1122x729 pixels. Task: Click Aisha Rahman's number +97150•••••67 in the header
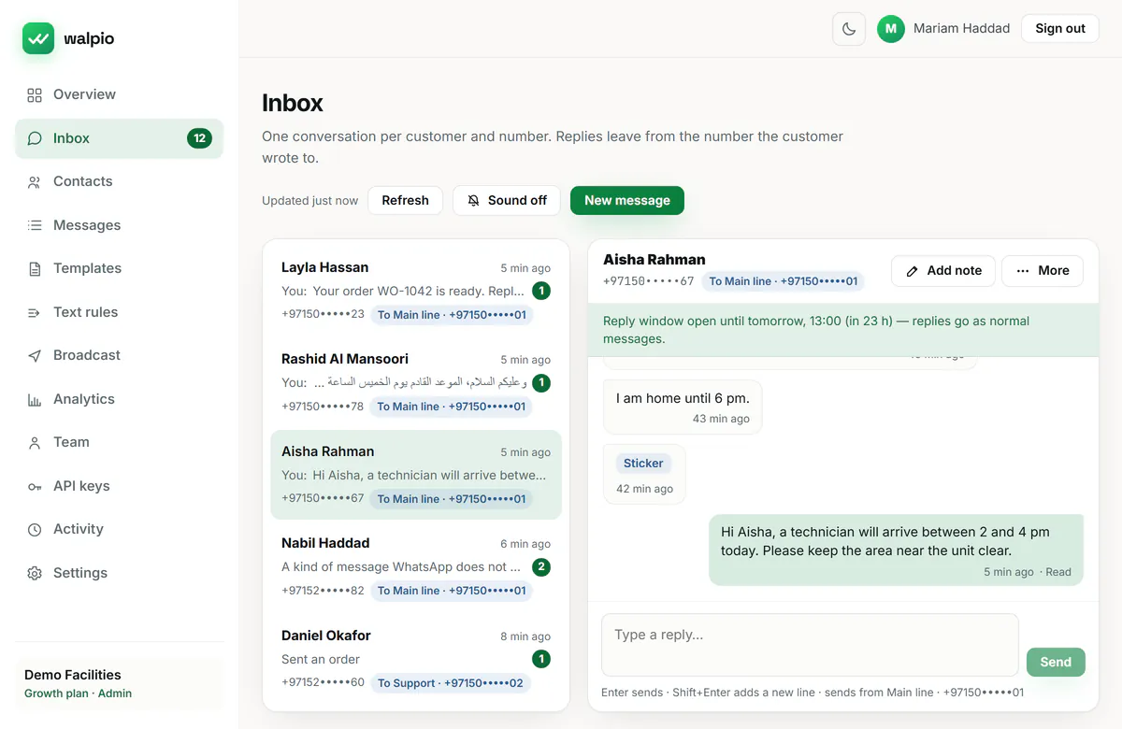point(648,281)
